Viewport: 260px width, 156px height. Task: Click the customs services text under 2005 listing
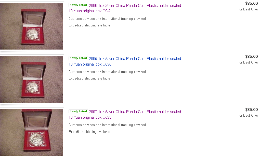coord(107,72)
